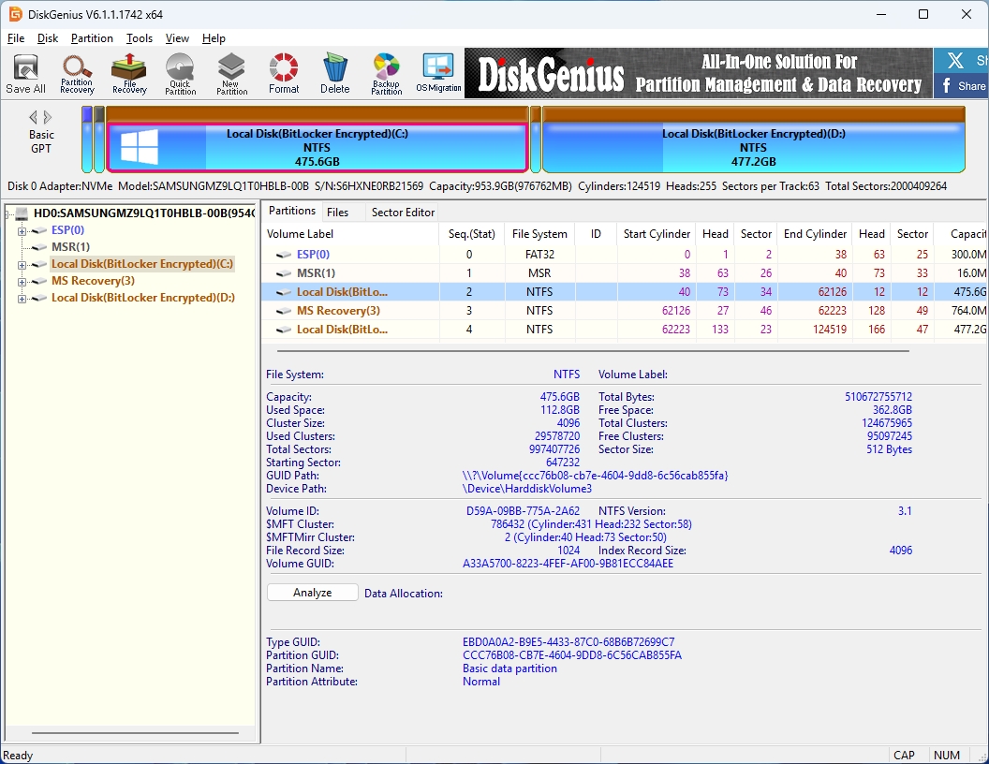Screen dimensions: 989x764
Task: Go to next disk with right arrow
Action: [x=48, y=117]
